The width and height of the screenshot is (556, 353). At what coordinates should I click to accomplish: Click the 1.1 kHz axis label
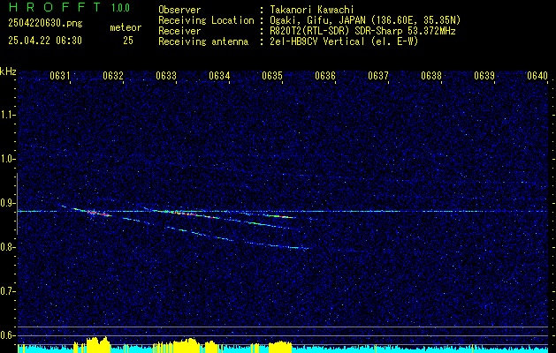[8, 115]
